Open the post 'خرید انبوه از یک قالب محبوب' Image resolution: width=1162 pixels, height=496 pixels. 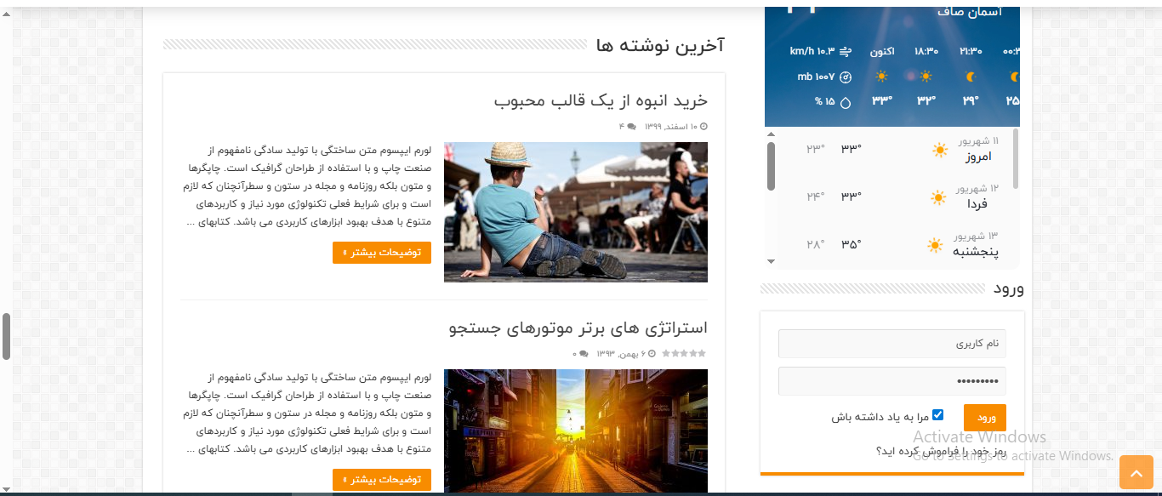601,101
